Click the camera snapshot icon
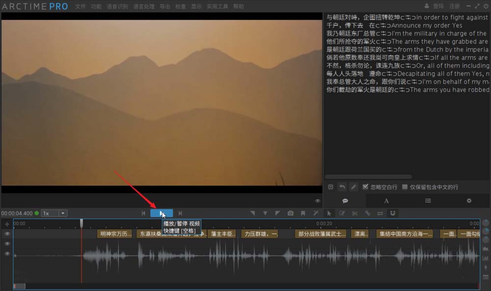 click(290, 213)
